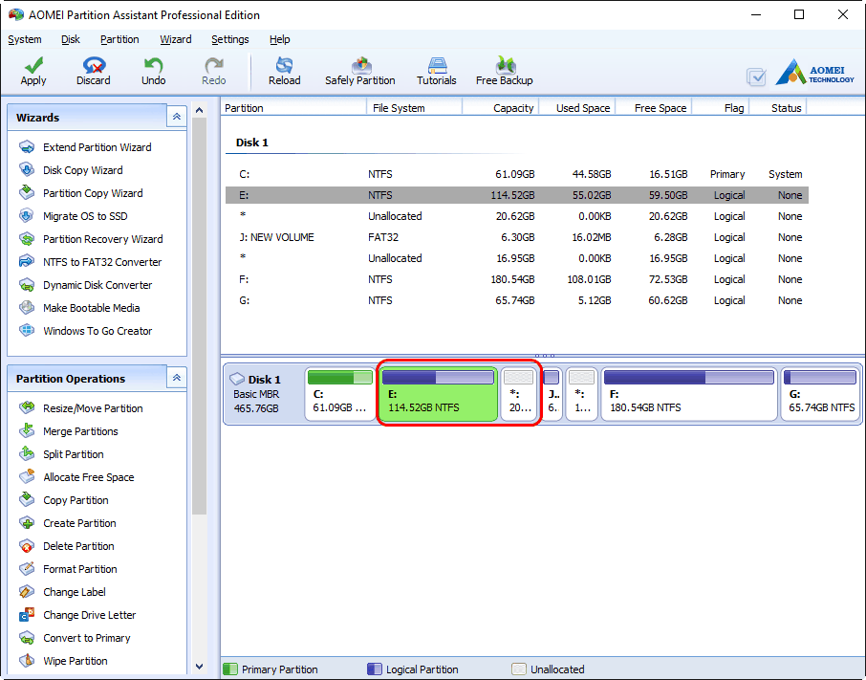Choose Delete Partition from Partition Operations
The image size is (866, 680).
click(x=79, y=545)
